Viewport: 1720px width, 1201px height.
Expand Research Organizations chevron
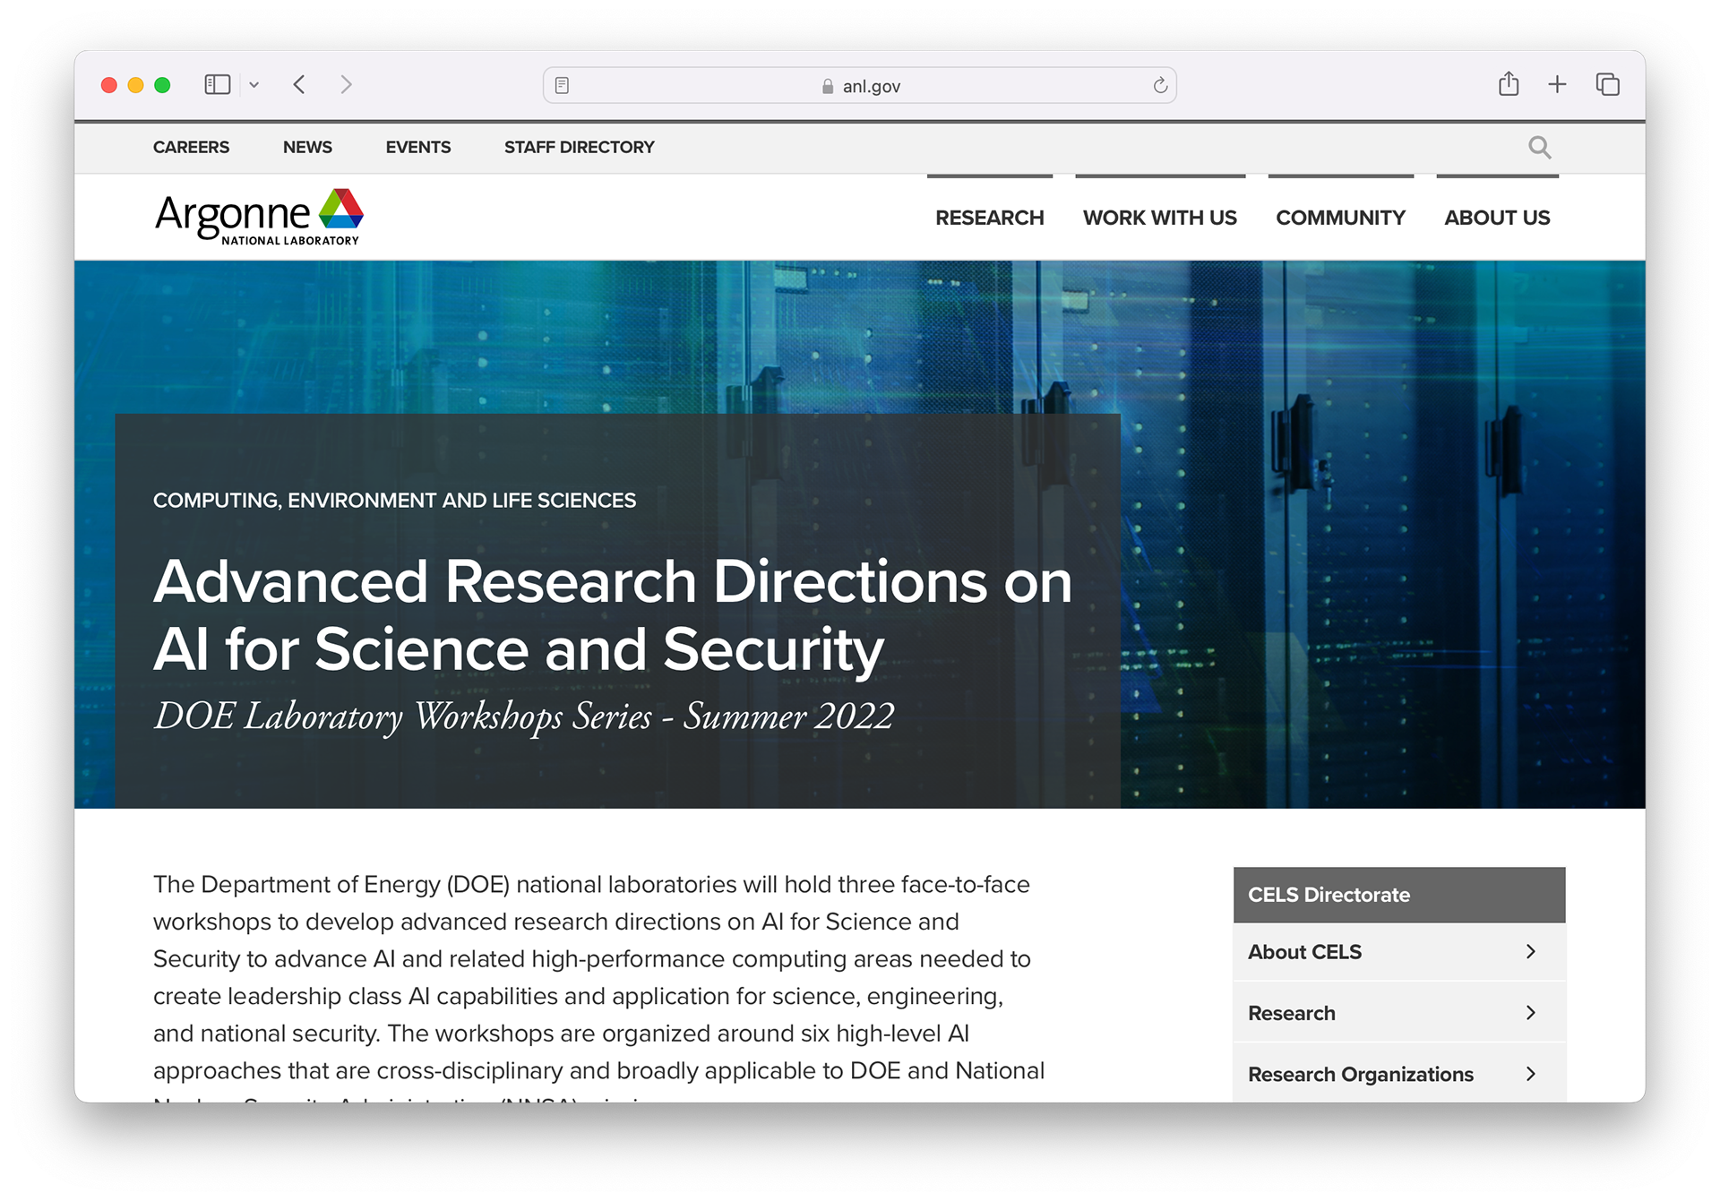pos(1530,1073)
